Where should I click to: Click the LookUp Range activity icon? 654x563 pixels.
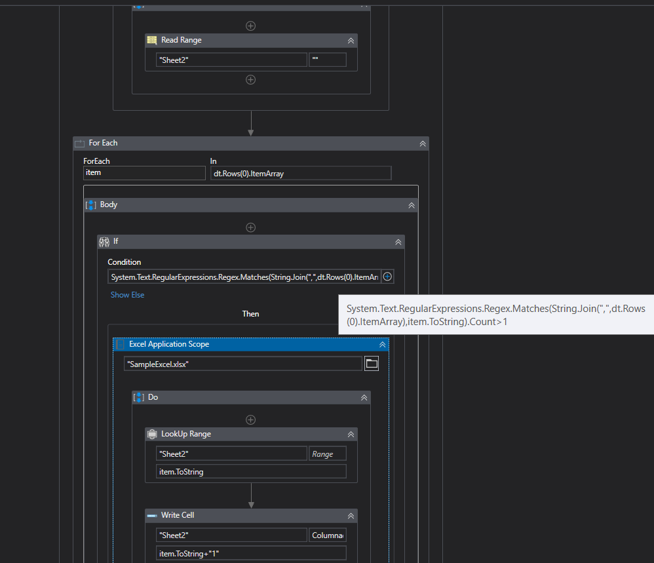click(x=151, y=434)
